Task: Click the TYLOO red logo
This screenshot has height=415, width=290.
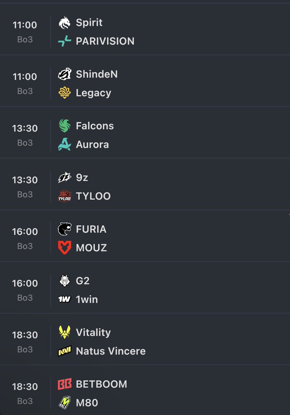Action: (x=65, y=196)
